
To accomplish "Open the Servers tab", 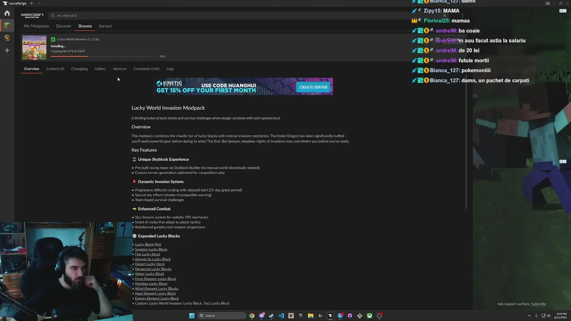I will [105, 26].
